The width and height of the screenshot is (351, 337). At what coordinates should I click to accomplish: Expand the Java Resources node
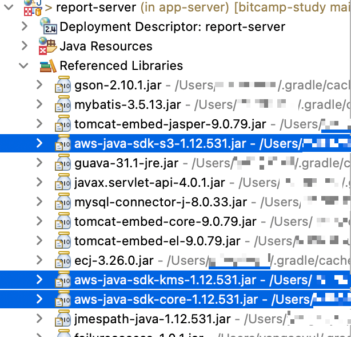coord(24,46)
